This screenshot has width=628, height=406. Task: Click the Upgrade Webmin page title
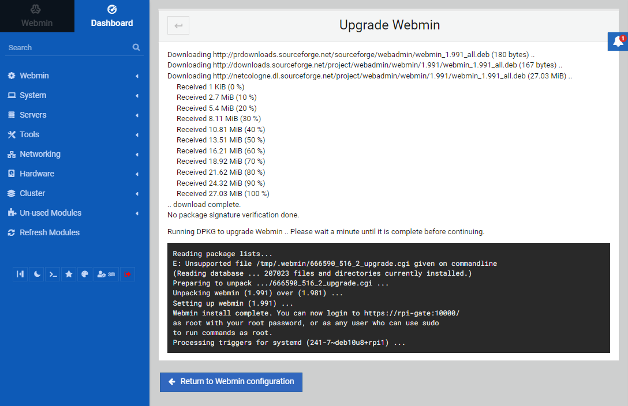pyautogui.click(x=389, y=25)
